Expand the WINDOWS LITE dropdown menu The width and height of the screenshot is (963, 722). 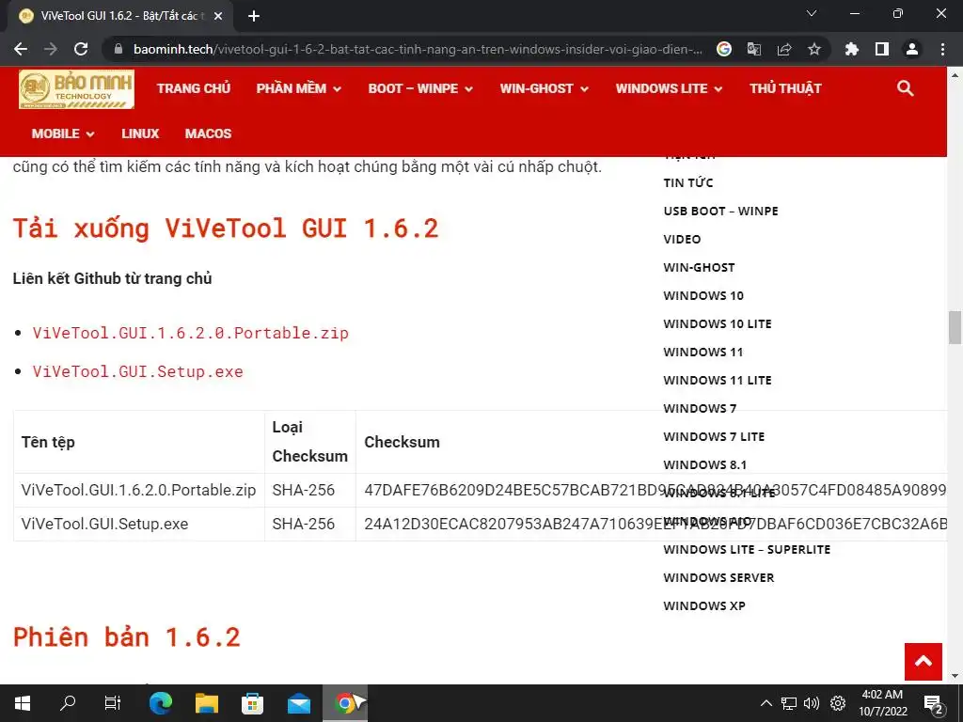669,88
